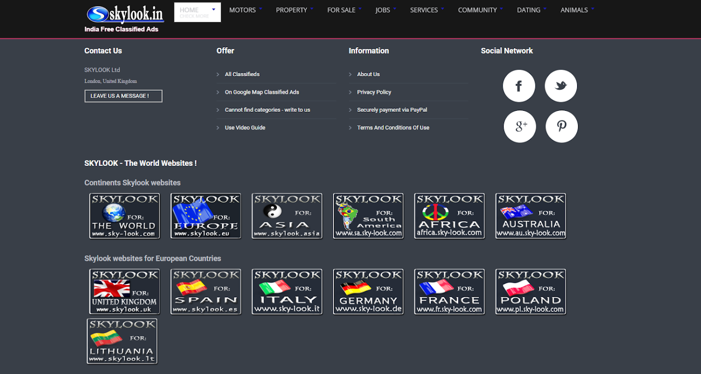
Task: Open the Skylook for France banner
Action: coord(450,292)
